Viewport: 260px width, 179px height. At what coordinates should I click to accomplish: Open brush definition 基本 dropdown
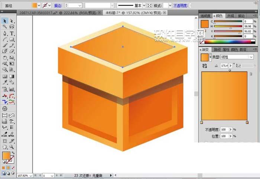coord(144,6)
